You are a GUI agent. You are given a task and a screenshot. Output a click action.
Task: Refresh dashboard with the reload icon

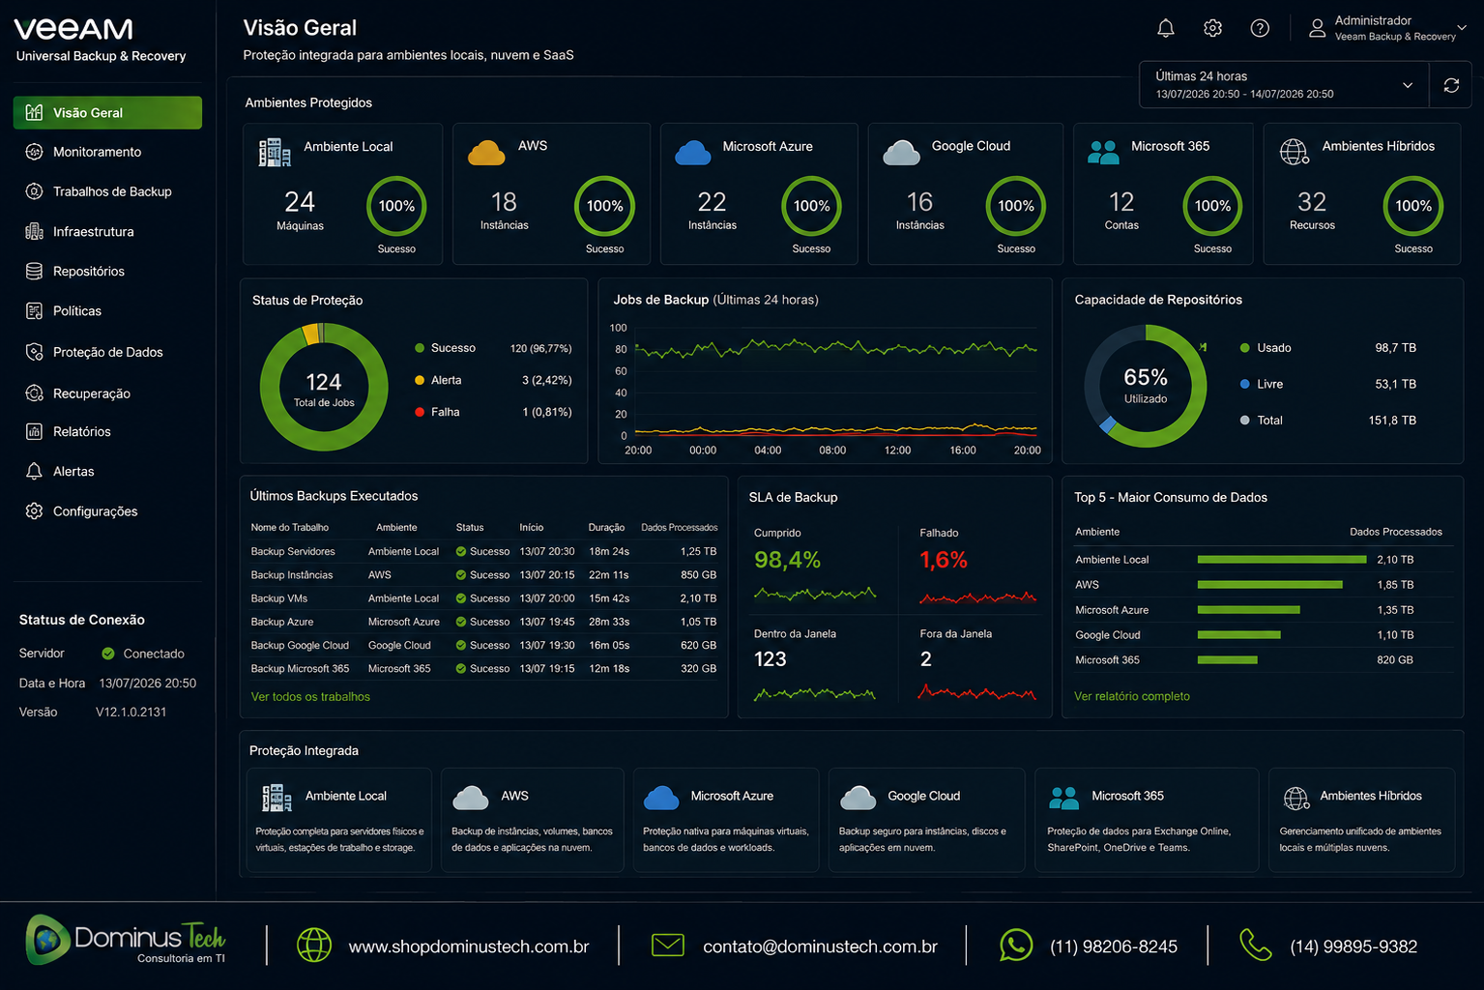[1451, 85]
